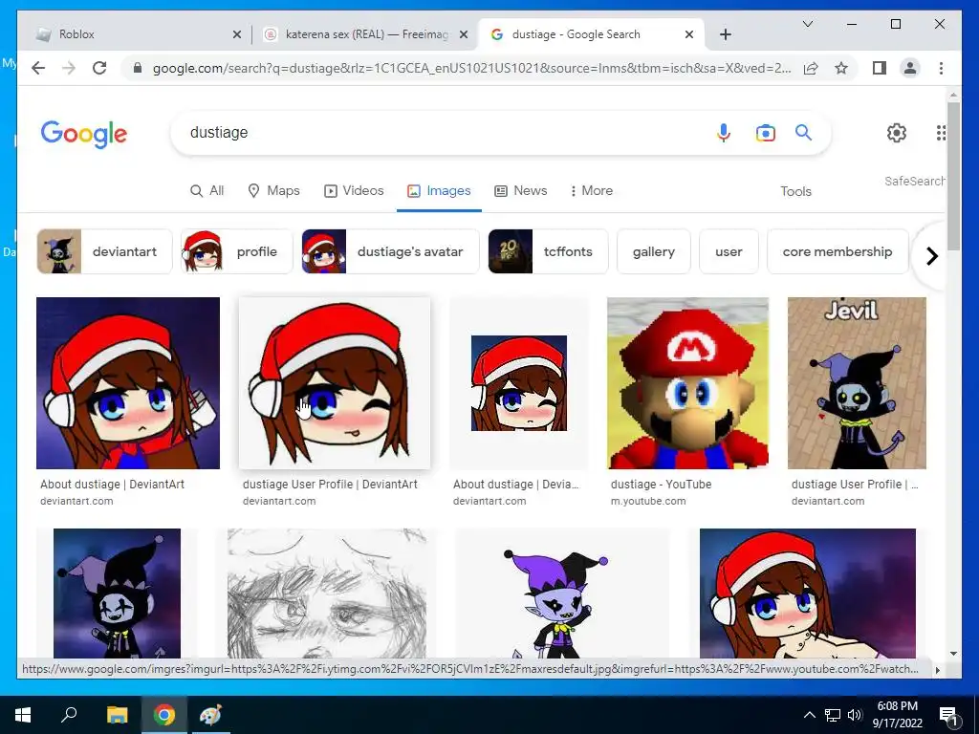979x734 pixels.
Task: Click the blue magnifier search button
Action: coord(803,132)
